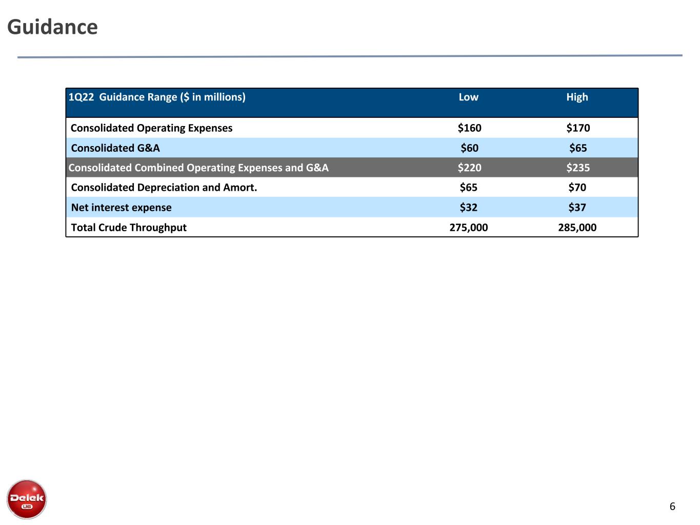Click the 275,000 throughput low value
The width and height of the screenshot is (700, 525).
click(469, 228)
